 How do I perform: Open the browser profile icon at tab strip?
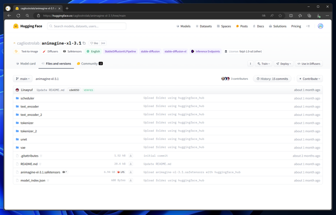pyautogui.click(x=8, y=8)
